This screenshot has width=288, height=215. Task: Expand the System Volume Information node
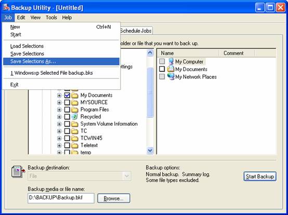[x=59, y=124]
